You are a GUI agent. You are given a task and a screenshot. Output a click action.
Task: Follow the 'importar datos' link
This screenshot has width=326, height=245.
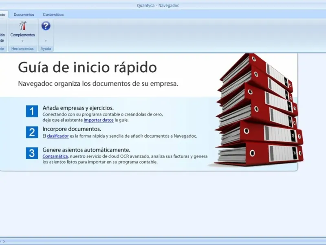click(99, 120)
